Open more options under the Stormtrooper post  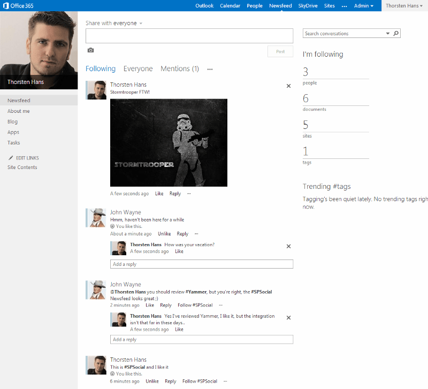pyautogui.click(x=188, y=193)
